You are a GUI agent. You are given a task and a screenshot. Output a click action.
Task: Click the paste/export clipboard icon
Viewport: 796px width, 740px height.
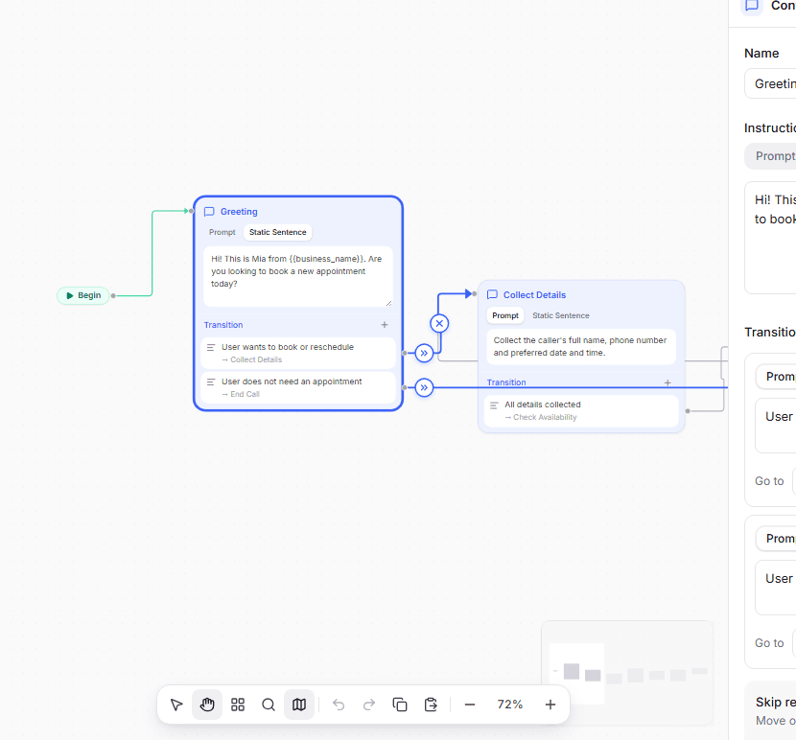tap(431, 705)
